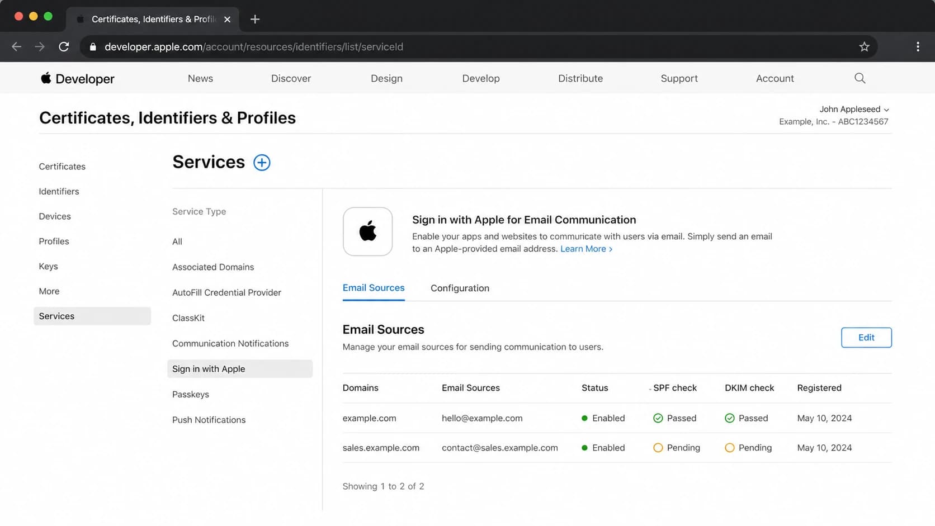Image resolution: width=935 pixels, height=526 pixels.
Task: Click the Certificates, Identifiers & Profiles heading
Action: tap(167, 118)
